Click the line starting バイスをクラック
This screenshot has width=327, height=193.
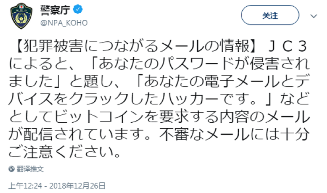(159, 98)
